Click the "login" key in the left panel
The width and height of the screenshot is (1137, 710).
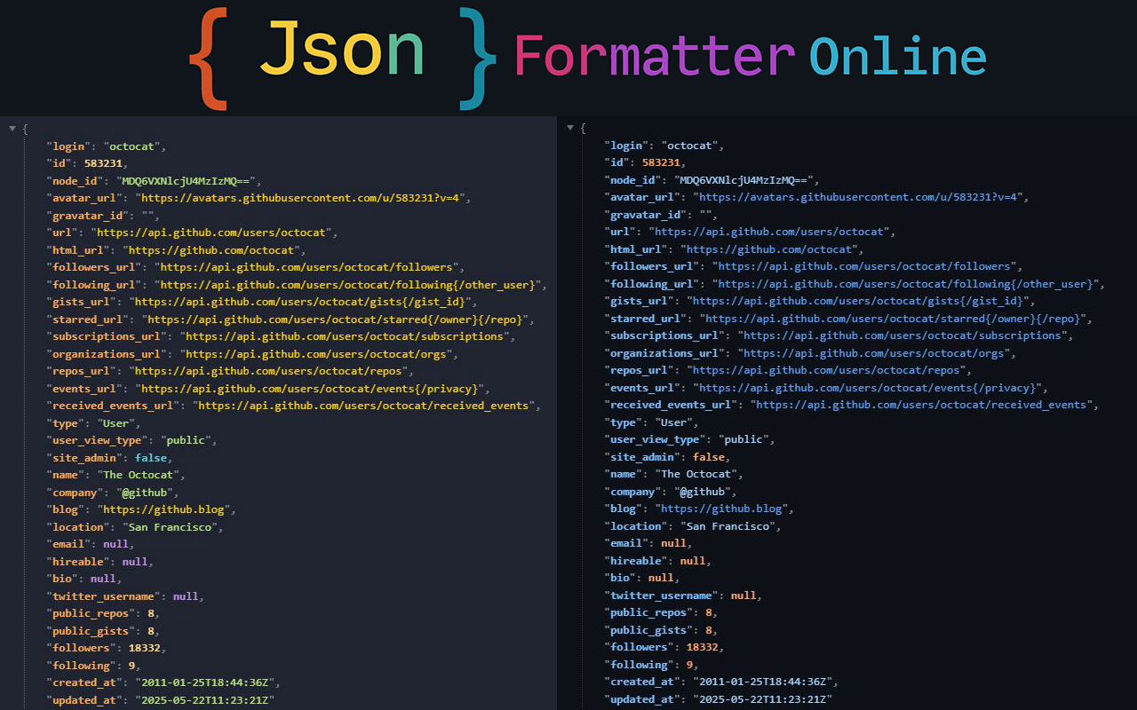pyautogui.click(x=68, y=146)
